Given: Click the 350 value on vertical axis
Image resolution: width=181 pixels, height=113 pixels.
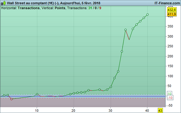Looking at the screenshot, I should 170,26.
